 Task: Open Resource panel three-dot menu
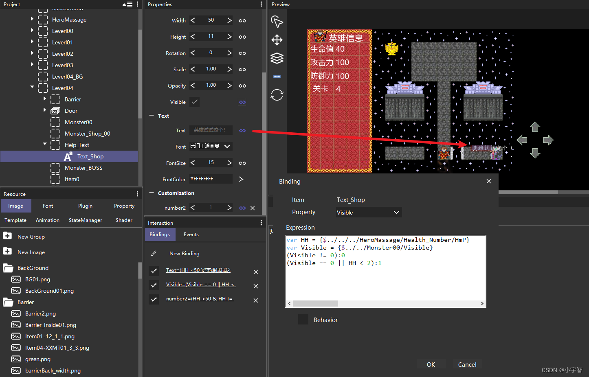(137, 194)
